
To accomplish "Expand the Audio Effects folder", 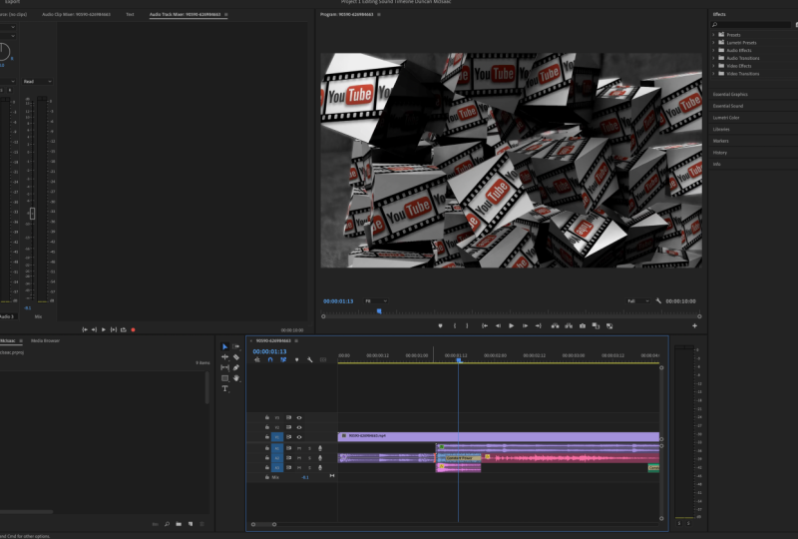I will pos(713,50).
